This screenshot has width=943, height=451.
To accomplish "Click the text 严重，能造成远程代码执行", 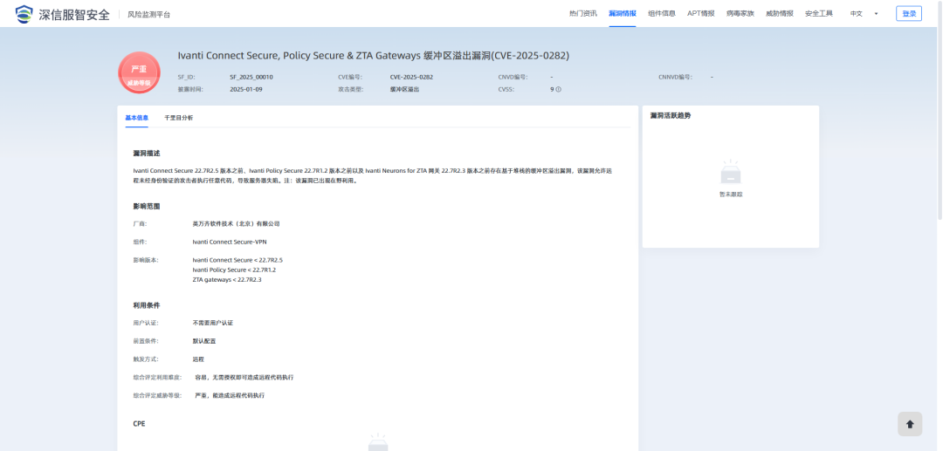I will click(230, 396).
